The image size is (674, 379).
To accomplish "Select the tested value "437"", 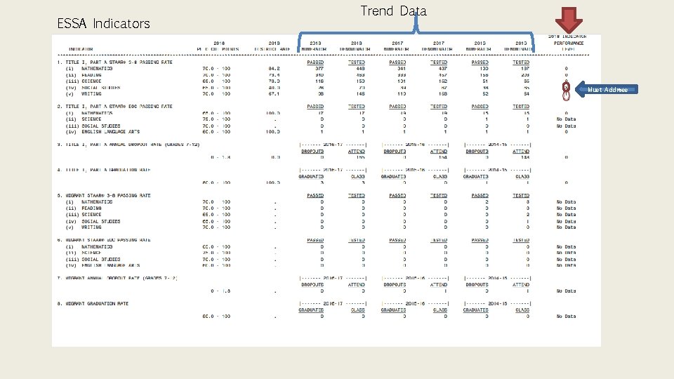I will click(x=442, y=68).
